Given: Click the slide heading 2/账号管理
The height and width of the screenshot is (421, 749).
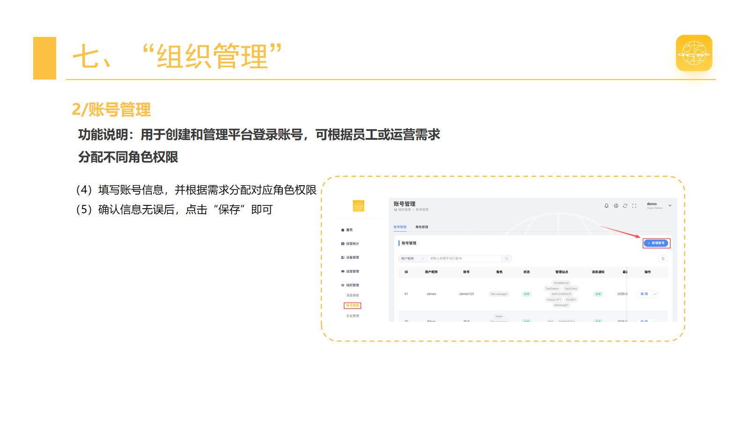Looking at the screenshot, I should (111, 110).
